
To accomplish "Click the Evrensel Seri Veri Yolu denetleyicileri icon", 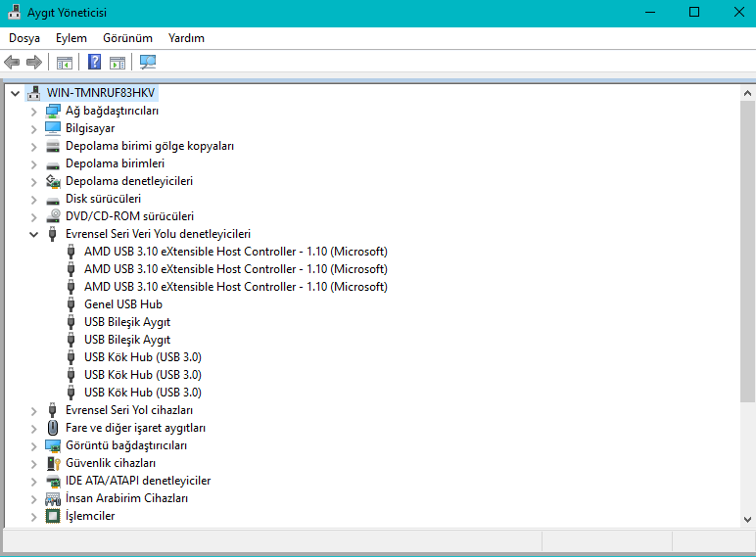I will click(53, 234).
